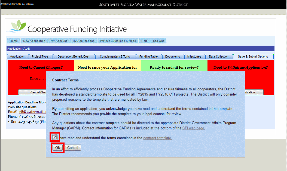Toggle the contract terms acknowledgment checkbox
The image size is (287, 171).
(x=55, y=137)
